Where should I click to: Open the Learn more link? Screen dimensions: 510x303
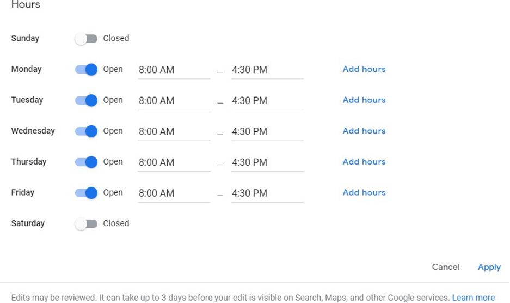(473, 298)
